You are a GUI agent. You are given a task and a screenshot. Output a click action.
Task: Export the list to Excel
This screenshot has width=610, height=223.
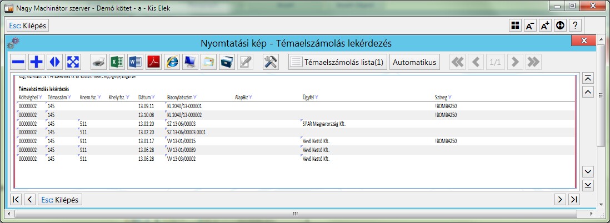[117, 62]
